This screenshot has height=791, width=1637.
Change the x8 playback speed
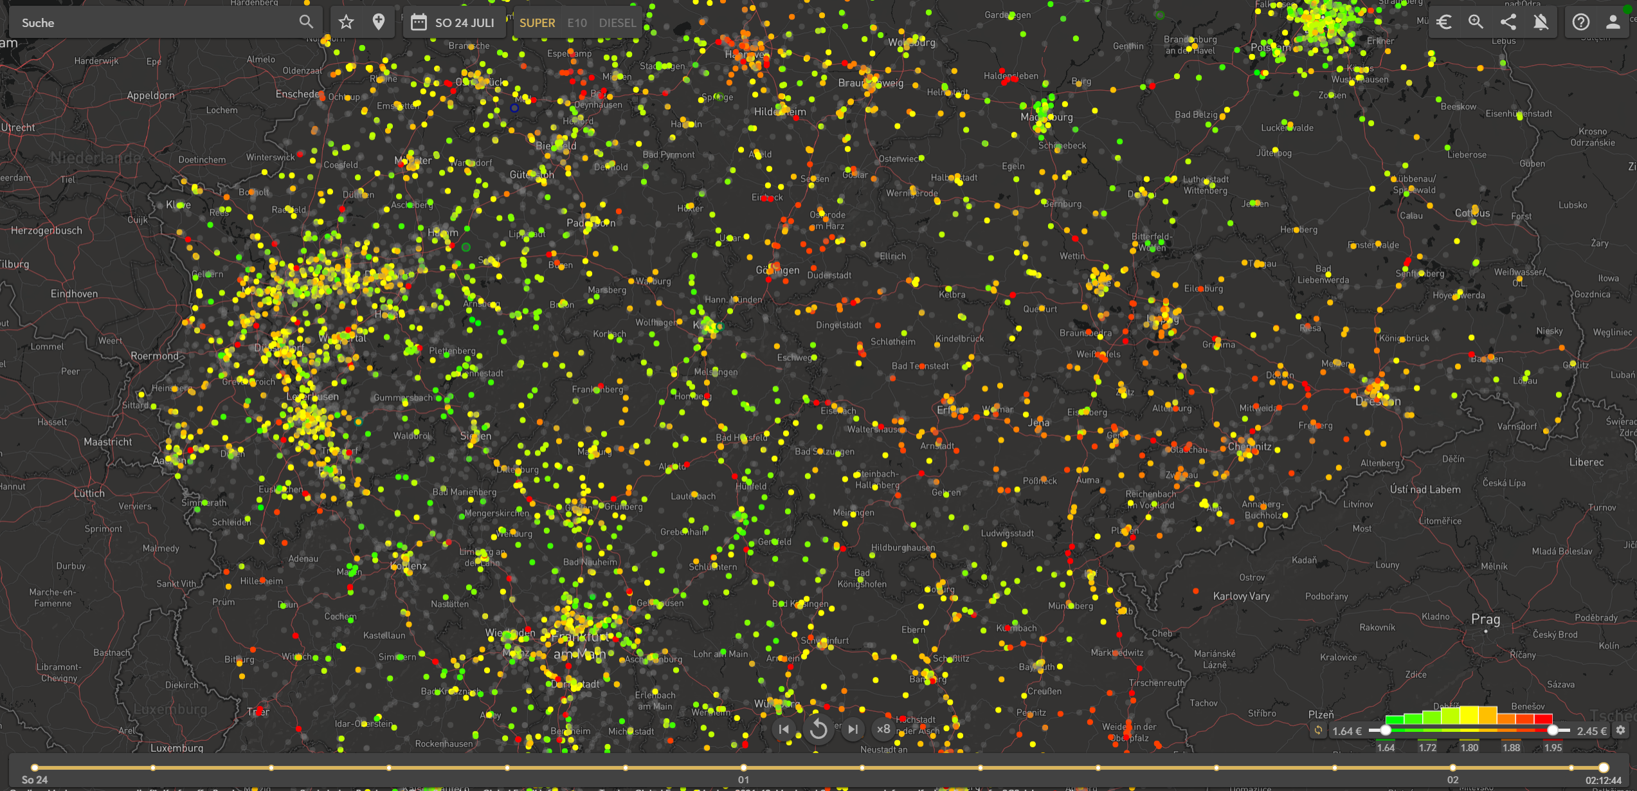(883, 729)
